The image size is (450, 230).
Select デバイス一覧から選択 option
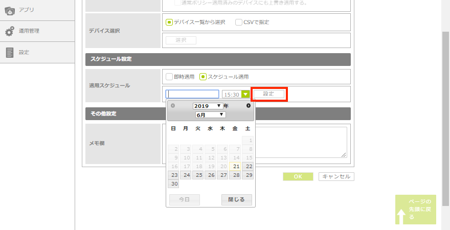point(169,22)
